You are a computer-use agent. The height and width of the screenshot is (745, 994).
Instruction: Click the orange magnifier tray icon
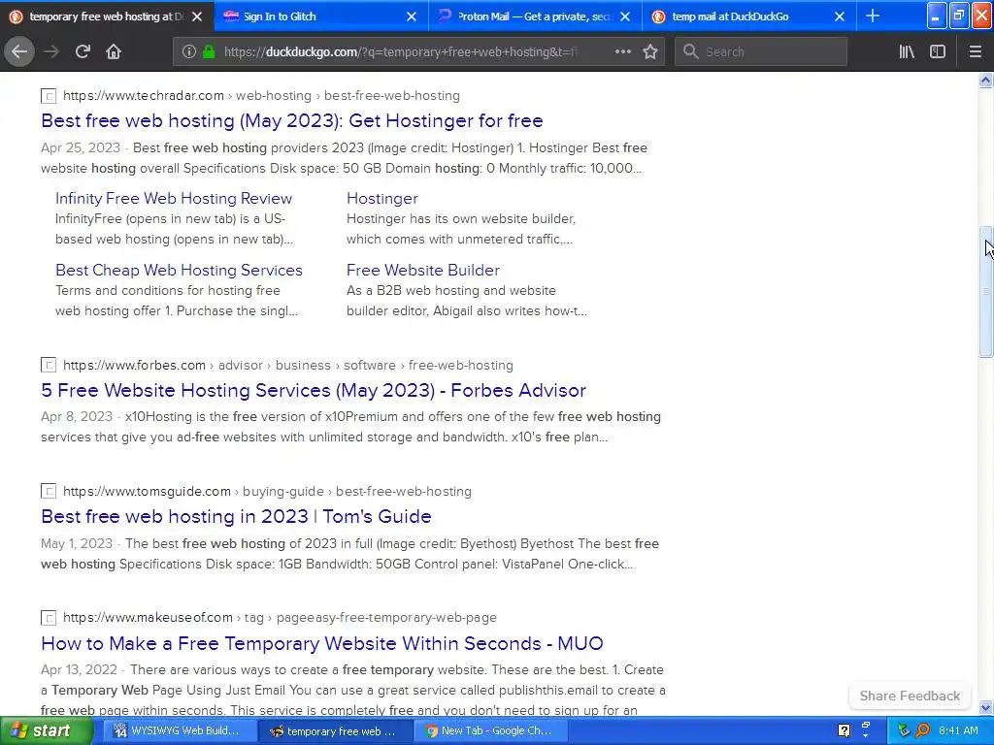click(922, 730)
